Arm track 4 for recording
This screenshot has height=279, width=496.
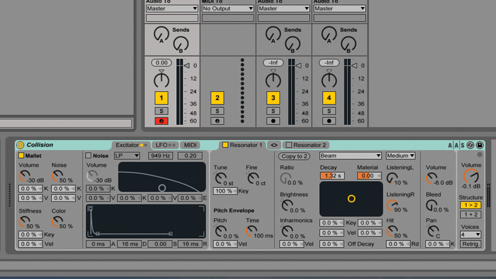tap(329, 121)
